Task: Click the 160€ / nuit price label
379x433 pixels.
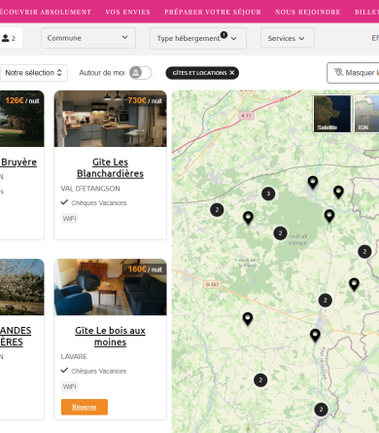Action: (x=145, y=269)
